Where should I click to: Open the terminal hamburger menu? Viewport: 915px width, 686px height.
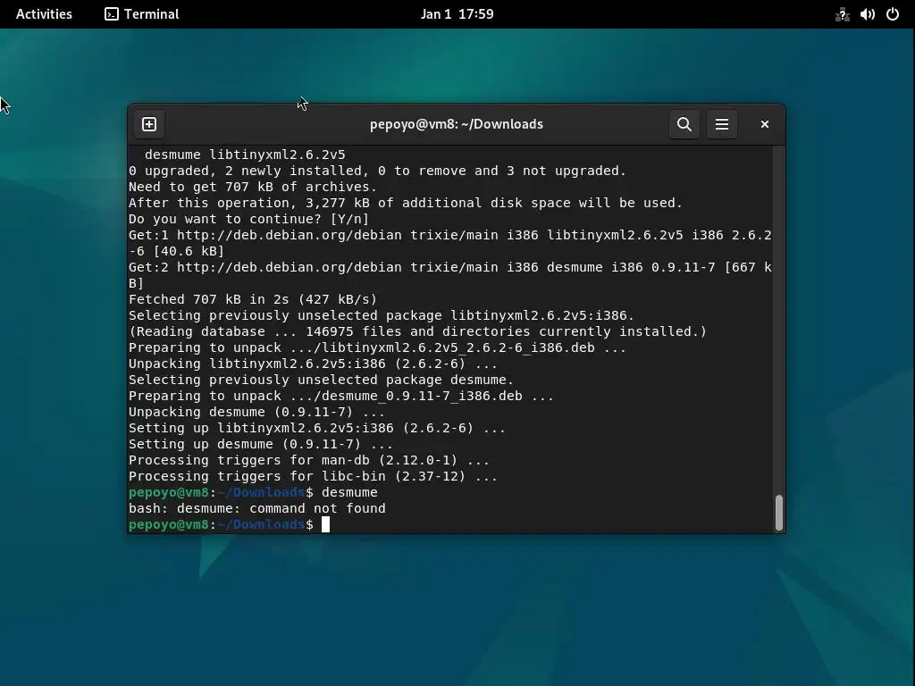722,124
